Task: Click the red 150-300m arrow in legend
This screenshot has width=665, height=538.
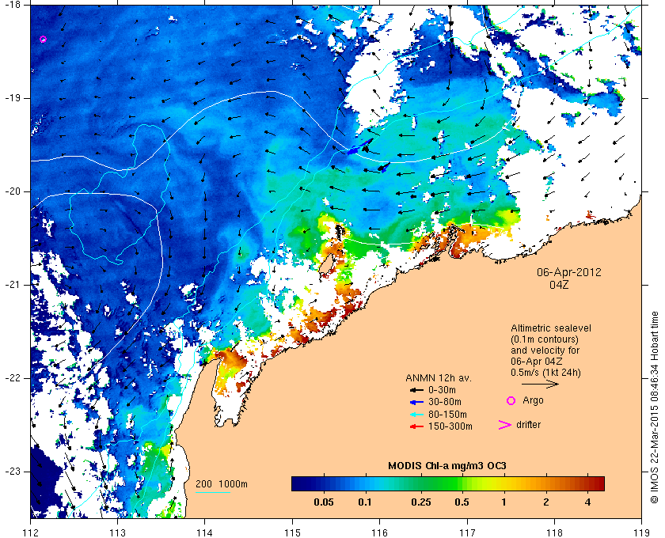Action: pos(416,426)
